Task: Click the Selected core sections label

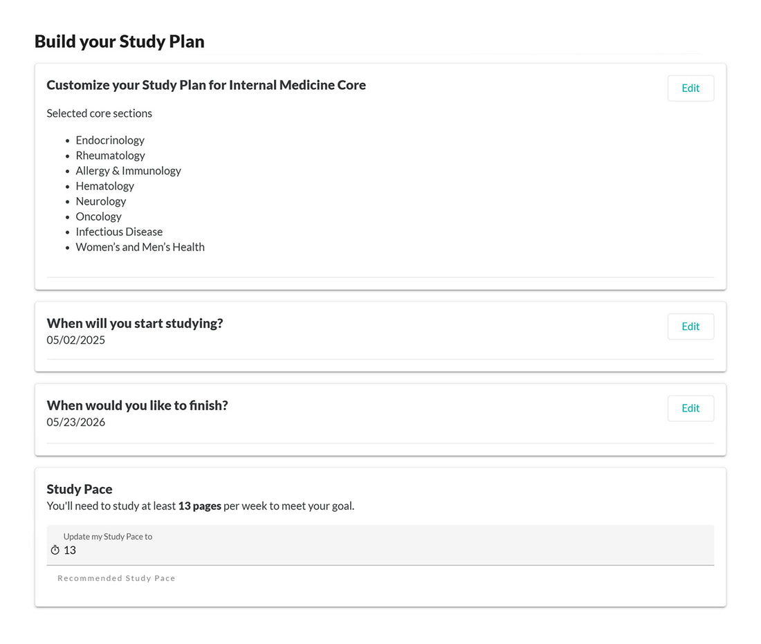Action: coord(99,113)
